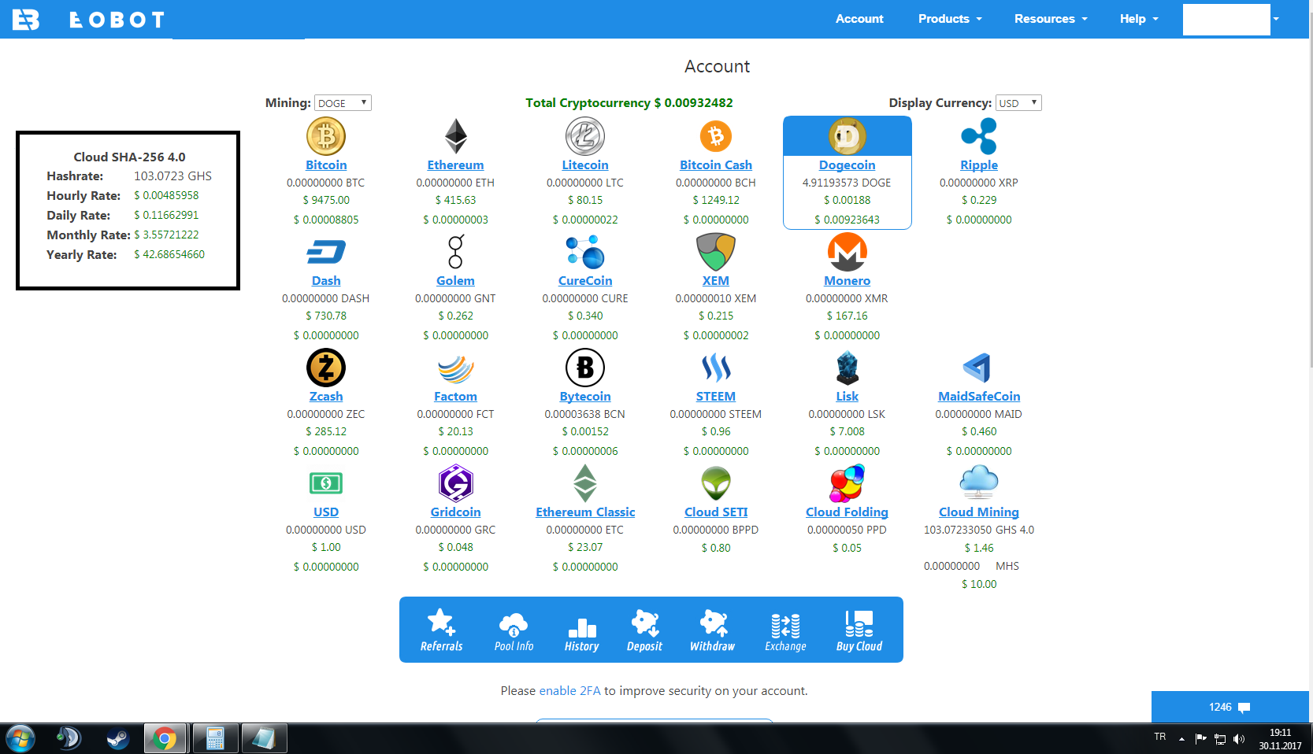Screen dimensions: 1313x754
Task: Click the Ethereum Classic icon
Action: (585, 483)
